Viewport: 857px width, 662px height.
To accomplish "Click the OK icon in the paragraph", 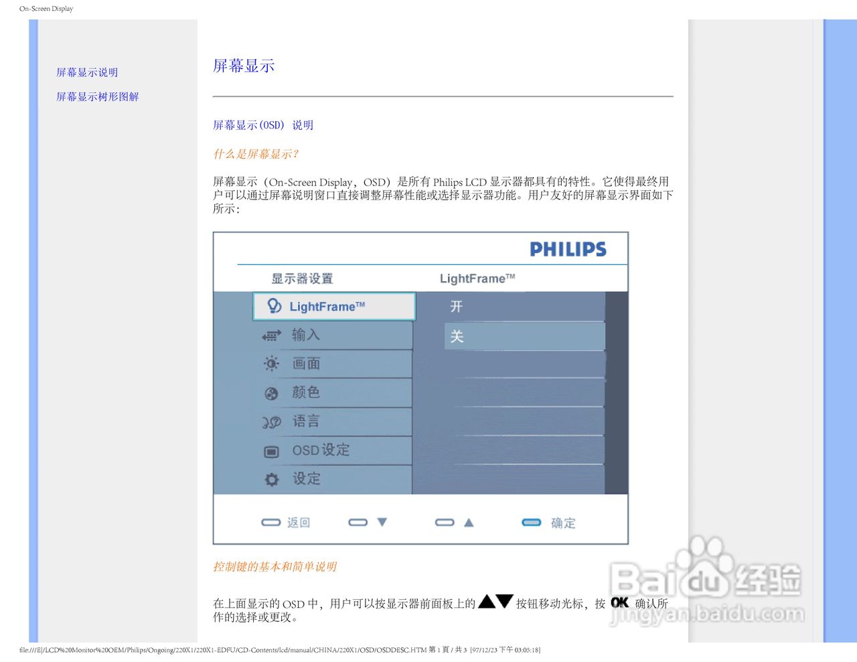I will pos(619,602).
